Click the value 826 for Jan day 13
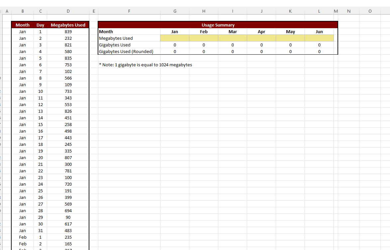Screen dimensions: 390x250 point(68,111)
